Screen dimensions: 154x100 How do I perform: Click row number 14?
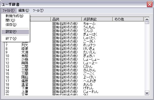coord(7,70)
